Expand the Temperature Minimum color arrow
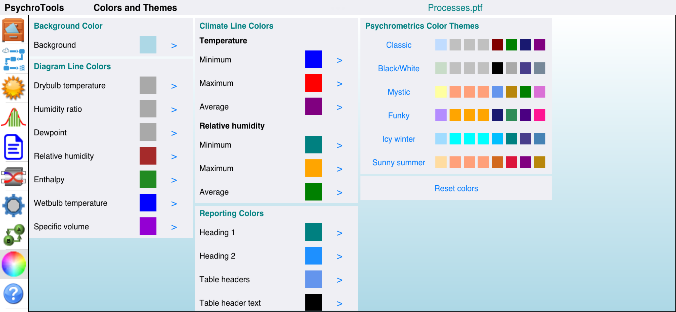Image resolution: width=676 pixels, height=312 pixels. pyautogui.click(x=339, y=60)
